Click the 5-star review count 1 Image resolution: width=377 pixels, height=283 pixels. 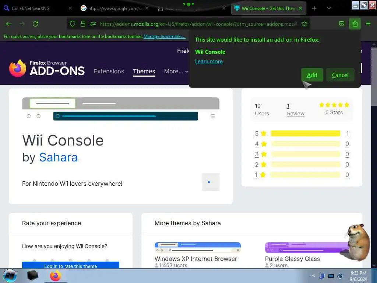(348, 133)
